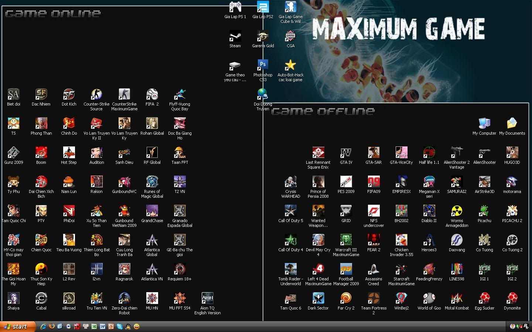
Task: Open Prince of Persia 2008 shortcut
Action: (318, 182)
